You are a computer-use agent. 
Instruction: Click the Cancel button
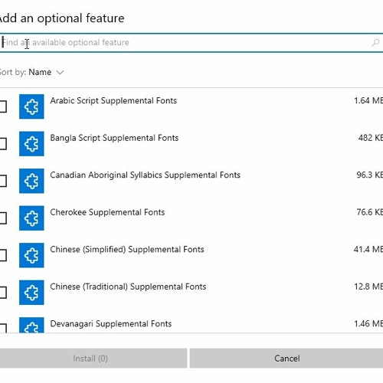[x=286, y=358]
